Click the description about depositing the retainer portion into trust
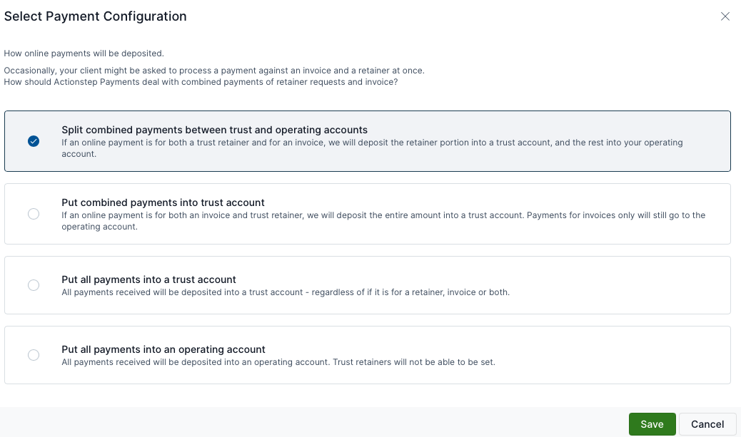The height and width of the screenshot is (437, 741). [372, 148]
